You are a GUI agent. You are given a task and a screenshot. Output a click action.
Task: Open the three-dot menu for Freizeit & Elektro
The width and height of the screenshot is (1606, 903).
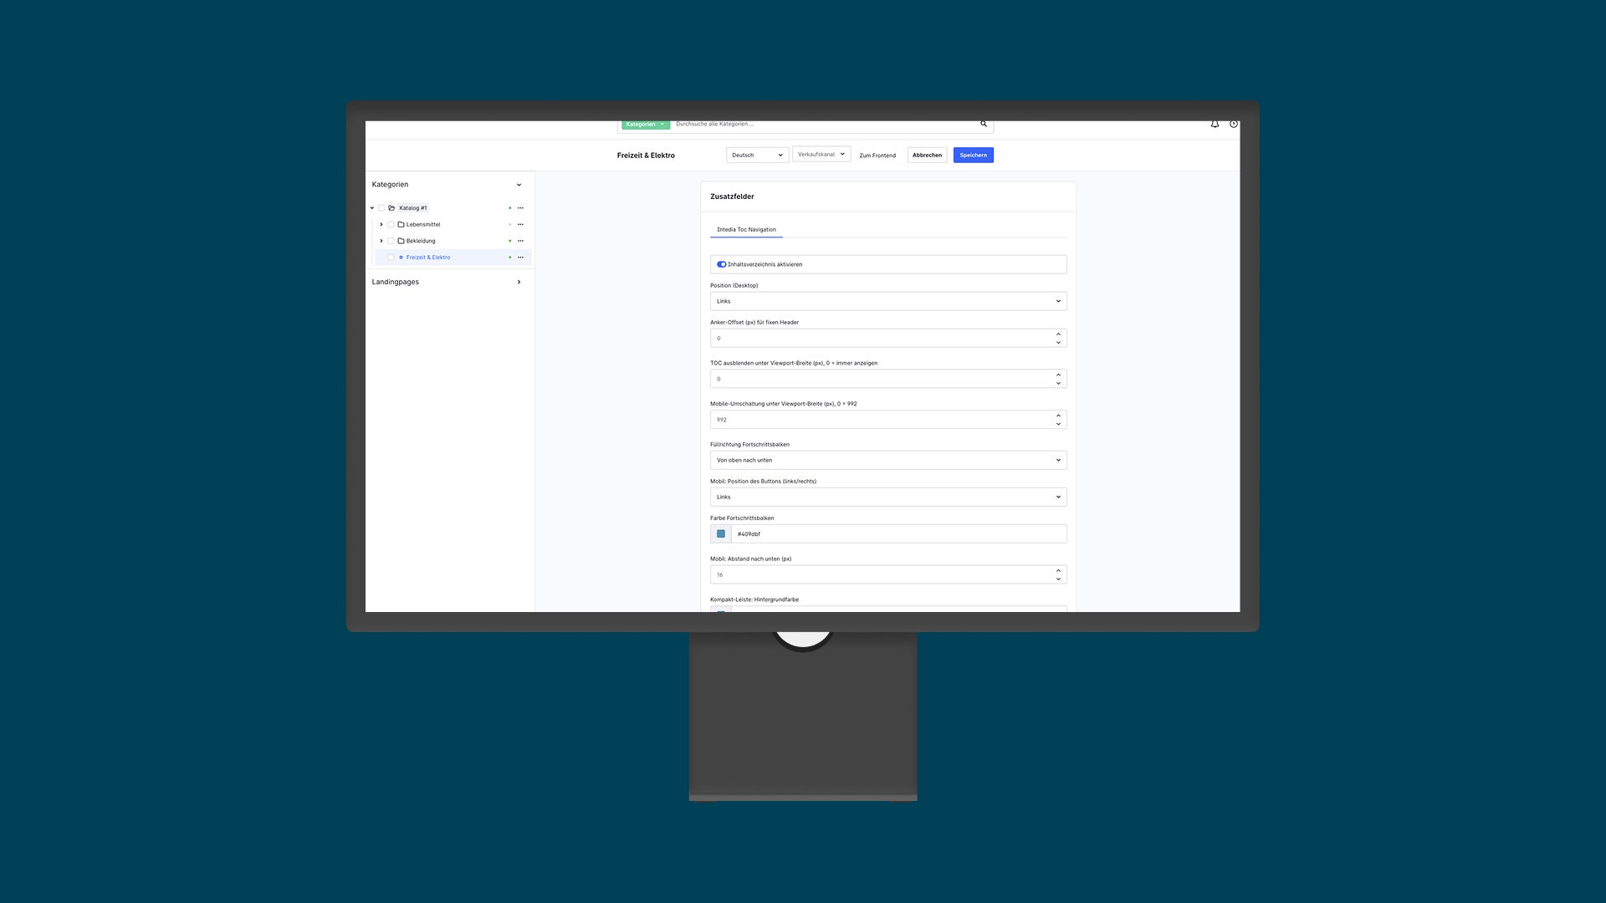pos(520,258)
